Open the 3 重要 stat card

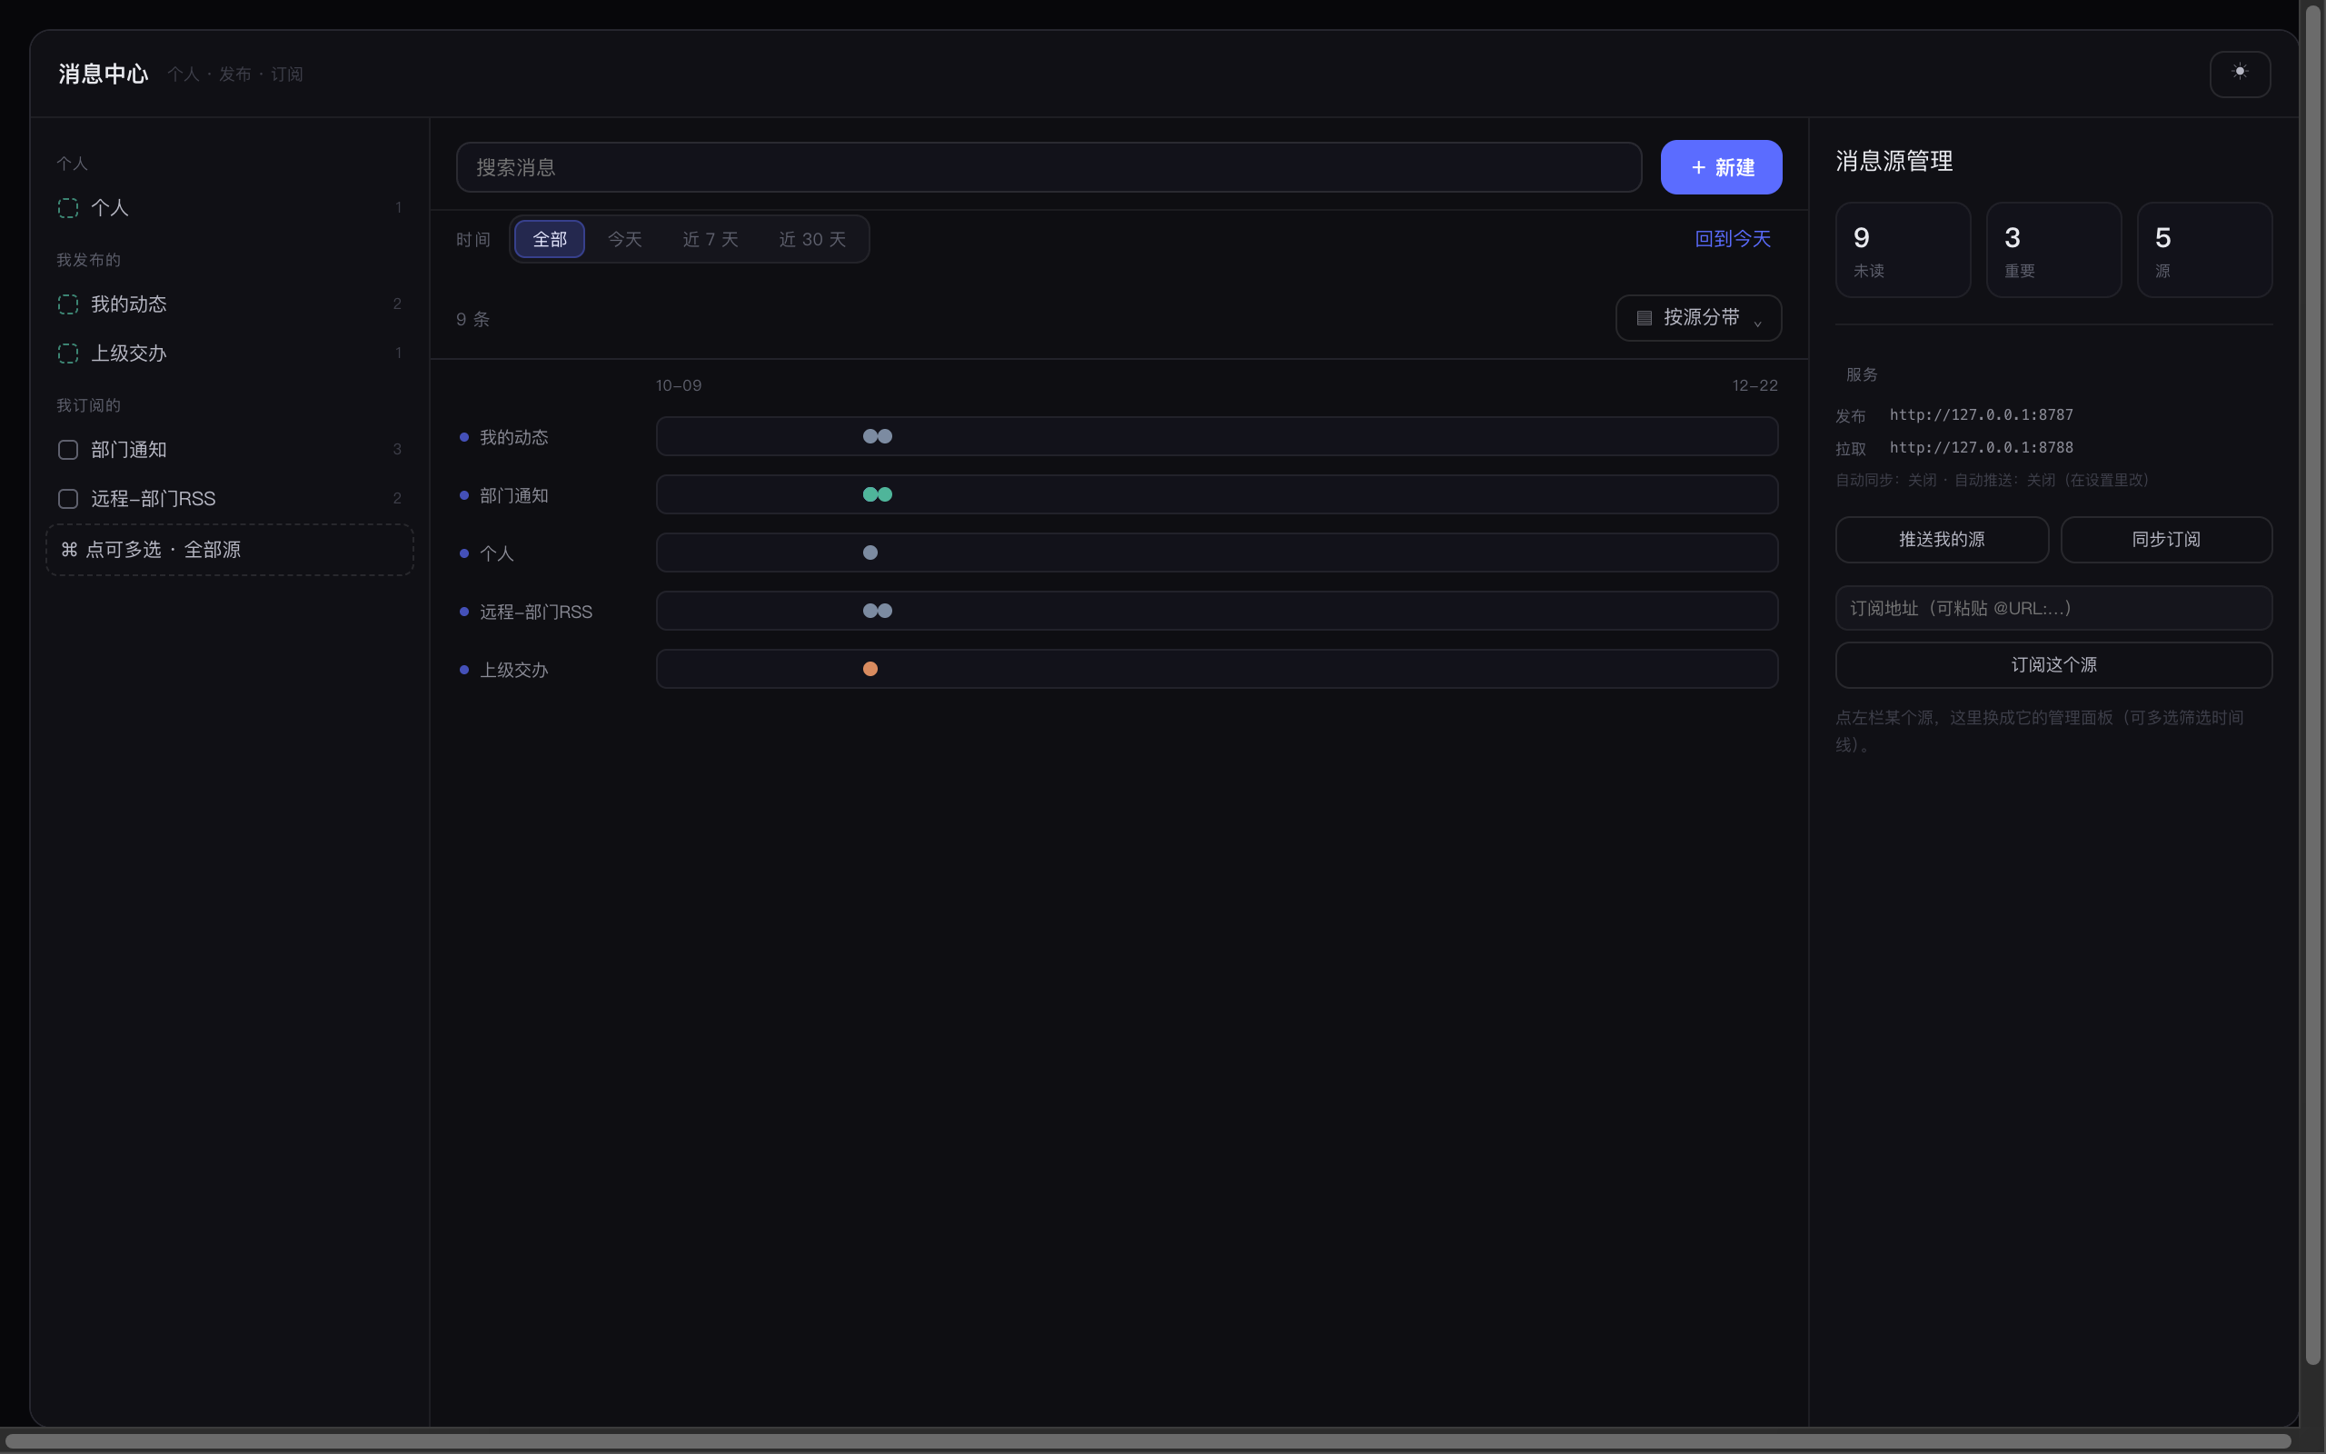pos(2054,250)
